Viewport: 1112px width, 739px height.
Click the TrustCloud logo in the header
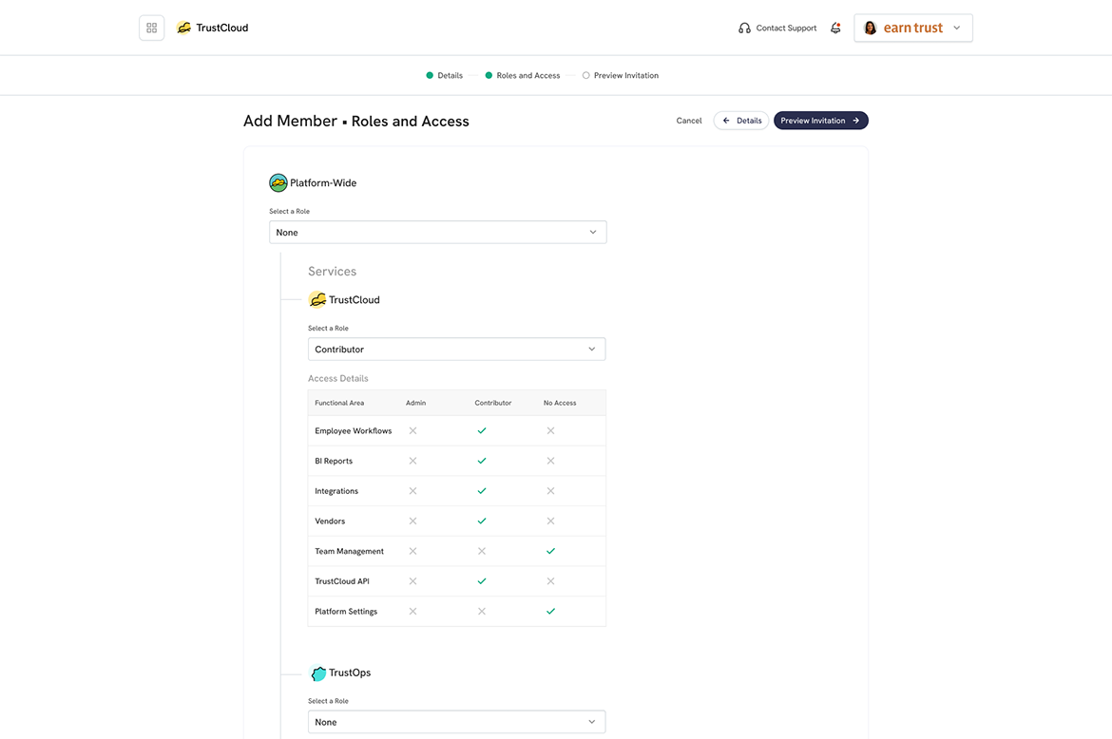coord(212,28)
